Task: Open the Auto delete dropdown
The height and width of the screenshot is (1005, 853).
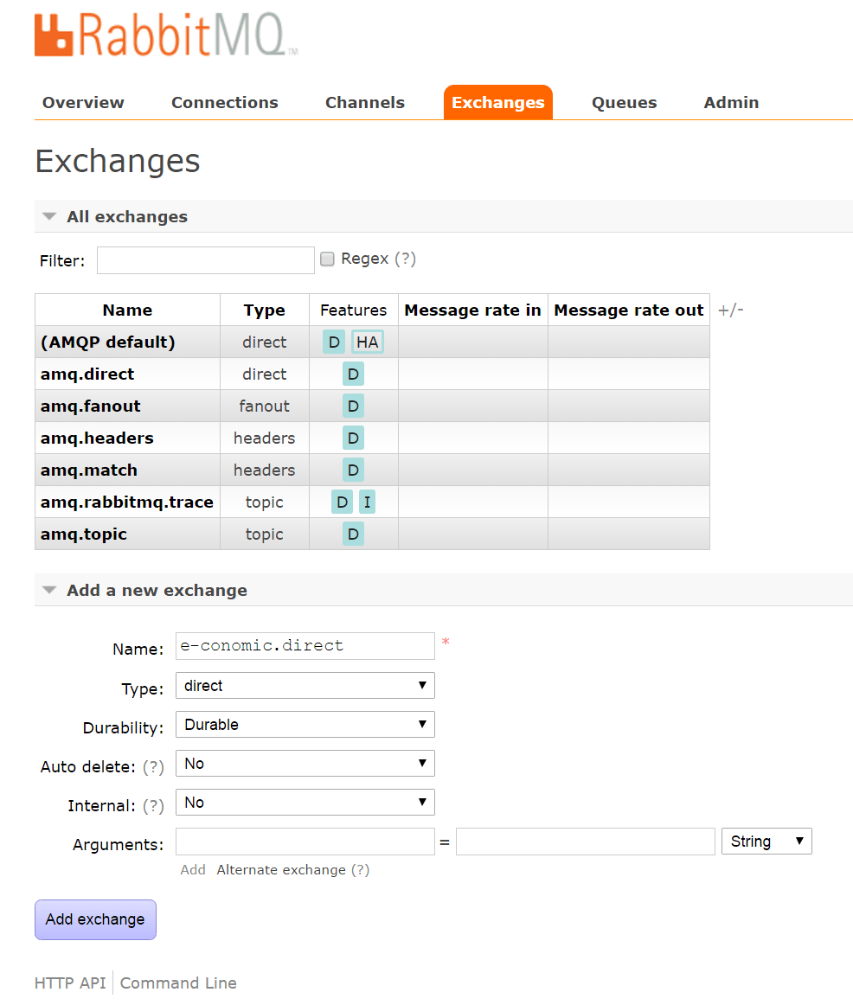Action: (305, 764)
